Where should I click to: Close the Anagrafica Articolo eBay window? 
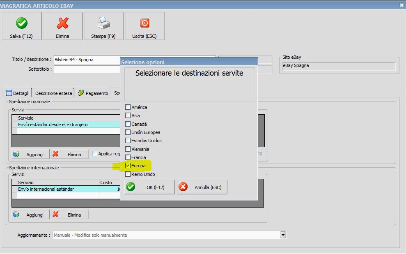click(401, 5)
